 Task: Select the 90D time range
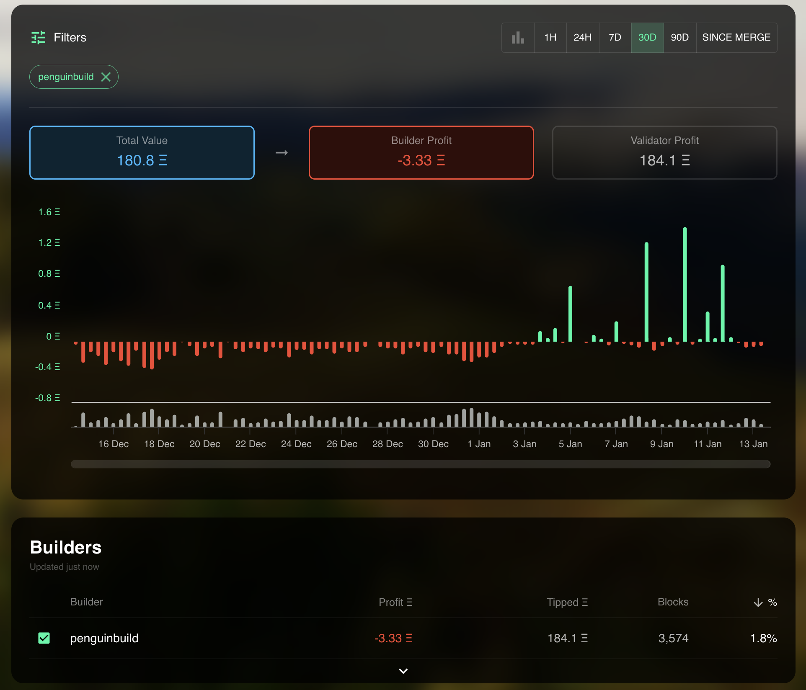point(679,38)
